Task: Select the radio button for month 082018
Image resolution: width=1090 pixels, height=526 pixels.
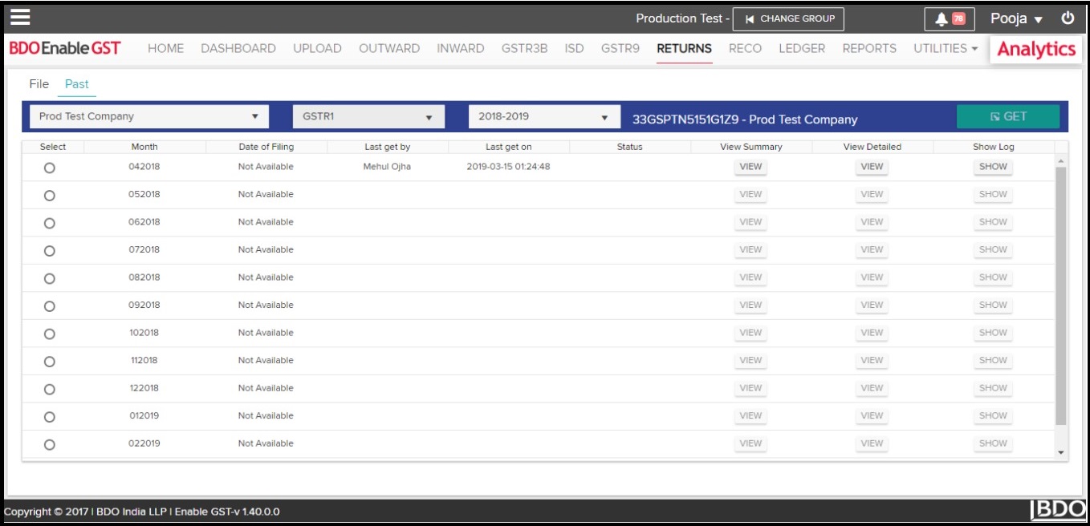Action: click(50, 278)
